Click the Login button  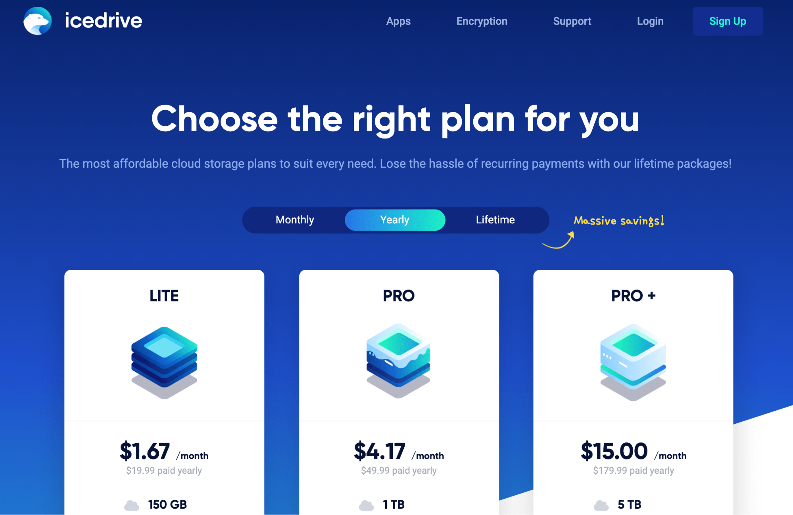coord(649,22)
